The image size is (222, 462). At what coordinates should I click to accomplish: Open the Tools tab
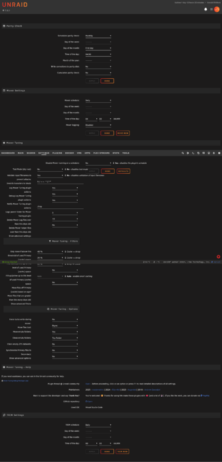(x=126, y=153)
